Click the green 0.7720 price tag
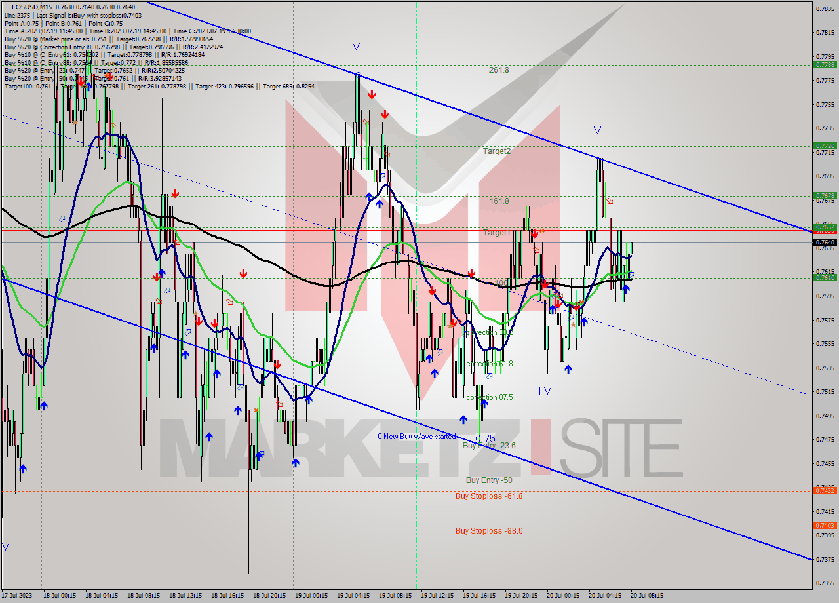Image resolution: width=839 pixels, height=603 pixels. coord(825,146)
